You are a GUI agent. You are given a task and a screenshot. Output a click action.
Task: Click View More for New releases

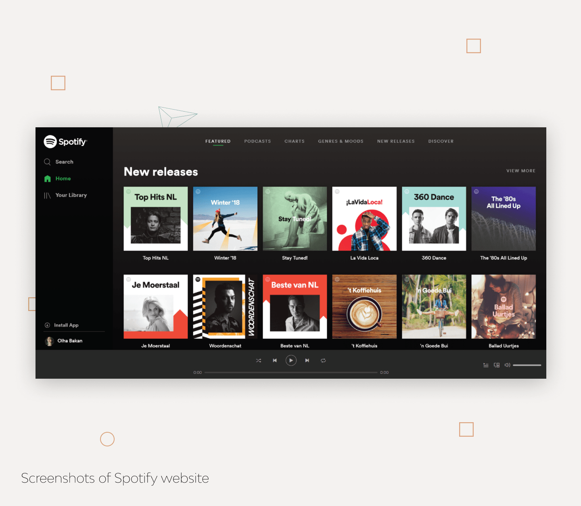520,171
